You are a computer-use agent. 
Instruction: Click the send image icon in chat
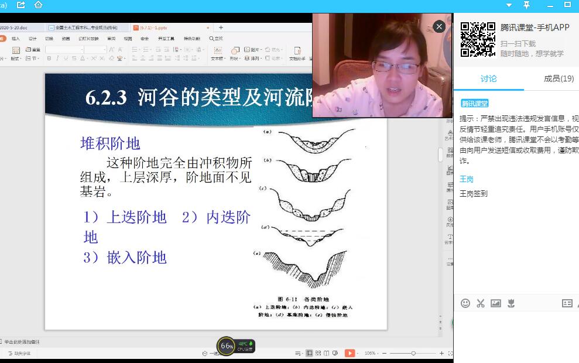(x=496, y=303)
